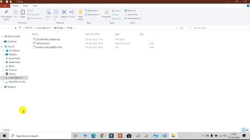250x140 pixels.
Task: Click Invert selection
Action: [x=132, y=18]
